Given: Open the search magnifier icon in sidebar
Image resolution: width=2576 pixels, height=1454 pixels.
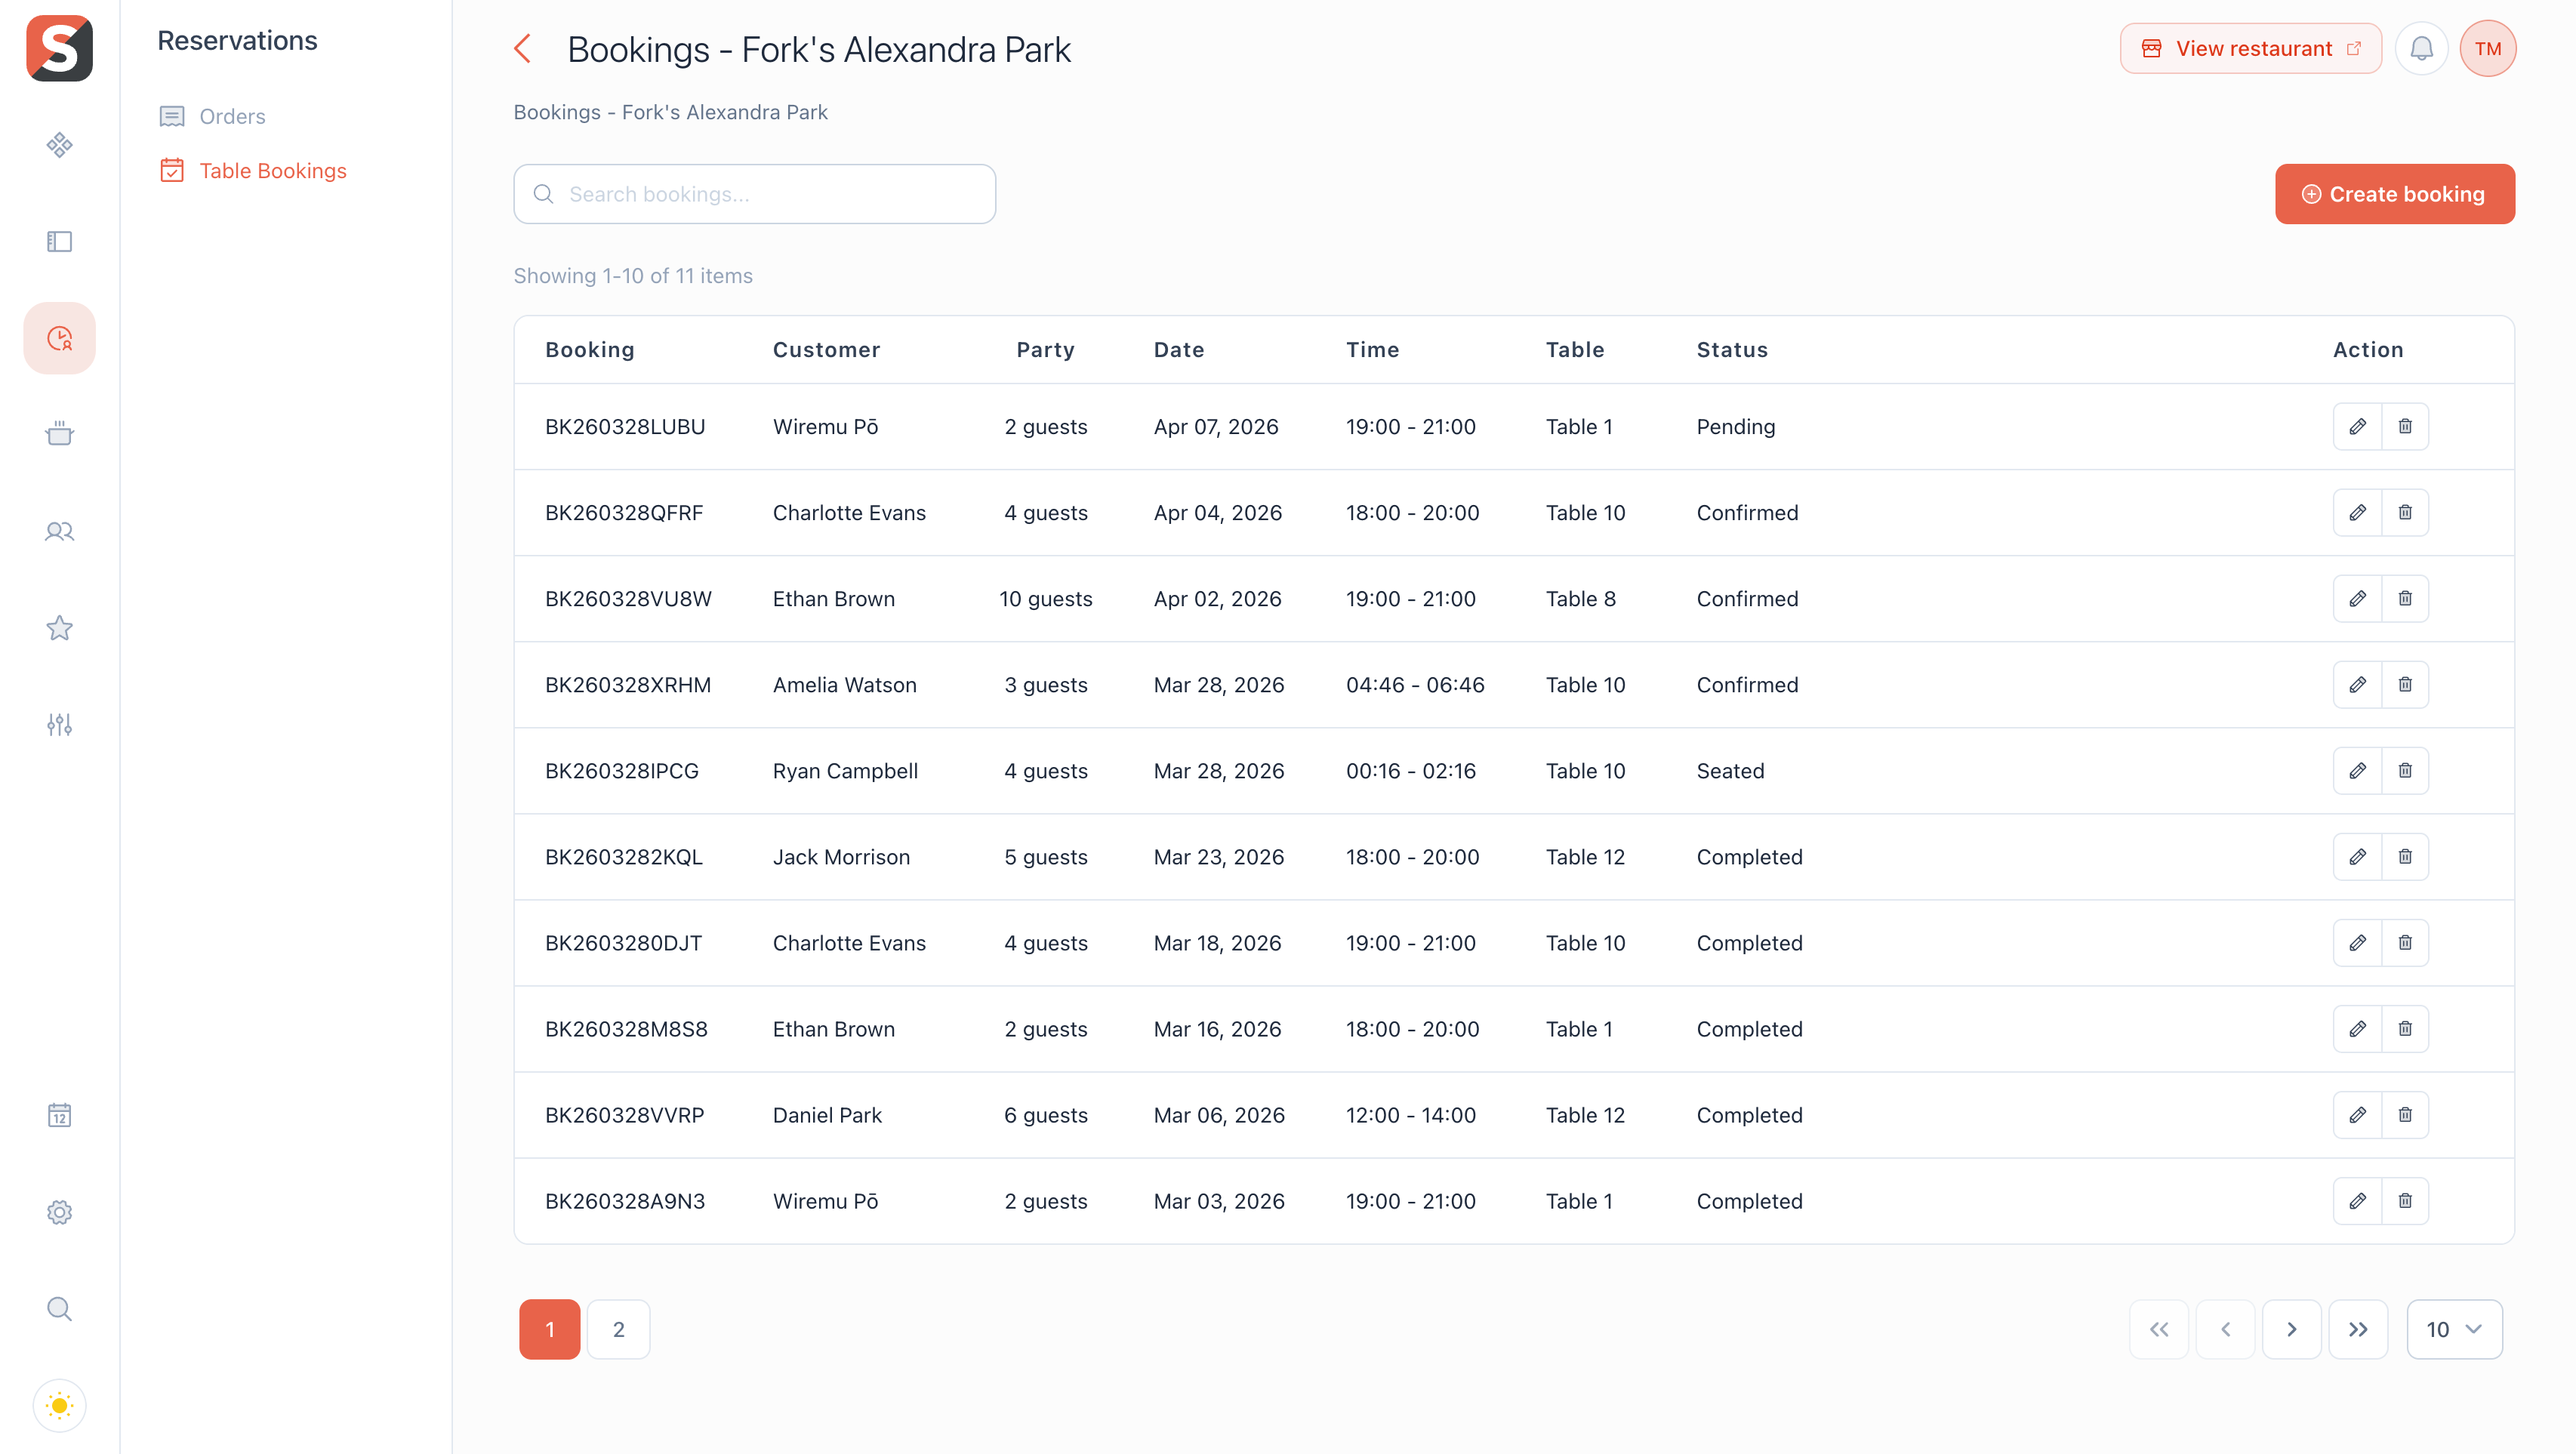Looking at the screenshot, I should 59,1308.
